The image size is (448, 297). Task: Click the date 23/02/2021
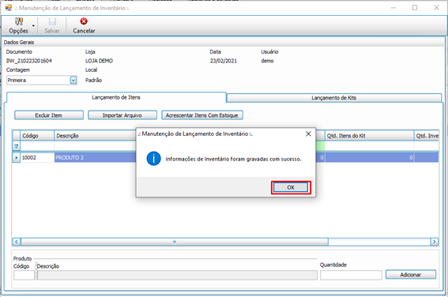pos(223,61)
